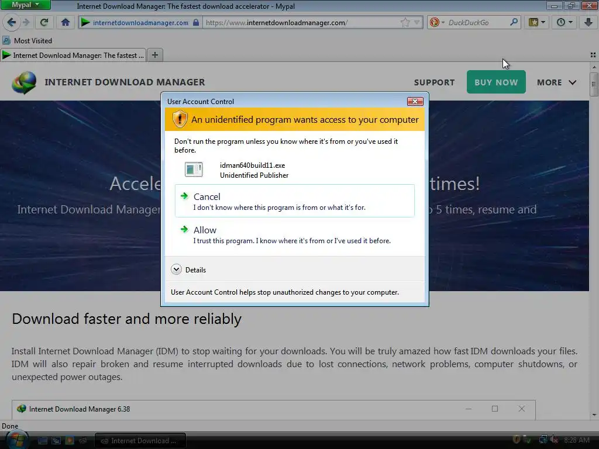Click the Show Desktop quick launch icon
This screenshot has width=599, height=449.
click(x=42, y=441)
